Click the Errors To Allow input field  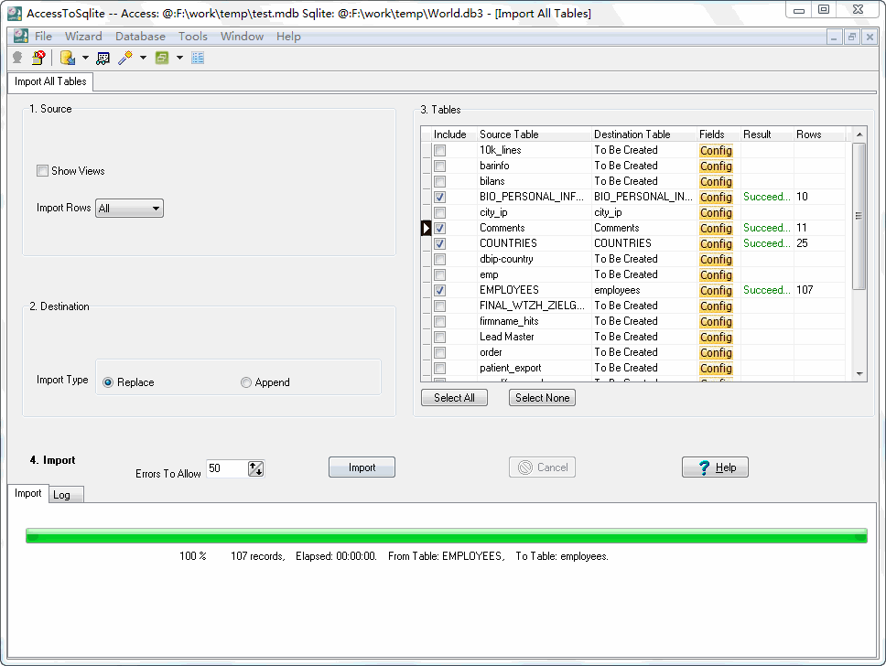coord(227,468)
